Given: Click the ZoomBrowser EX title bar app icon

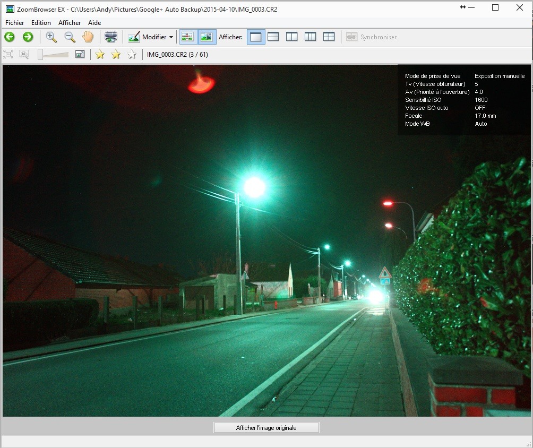Looking at the screenshot, I should pyautogui.click(x=10, y=9).
